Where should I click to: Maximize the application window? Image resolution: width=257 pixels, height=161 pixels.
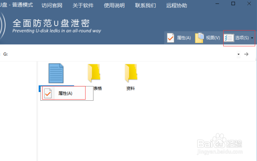tap(233, 3)
